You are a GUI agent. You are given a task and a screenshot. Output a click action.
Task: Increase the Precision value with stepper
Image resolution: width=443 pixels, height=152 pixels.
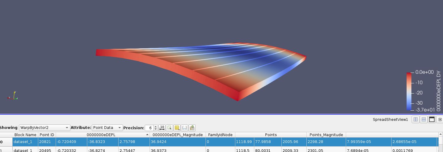156,126
